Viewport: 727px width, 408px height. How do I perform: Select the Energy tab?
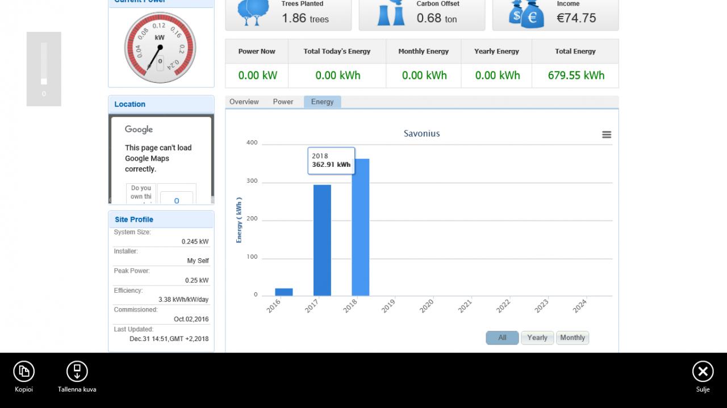tap(322, 102)
